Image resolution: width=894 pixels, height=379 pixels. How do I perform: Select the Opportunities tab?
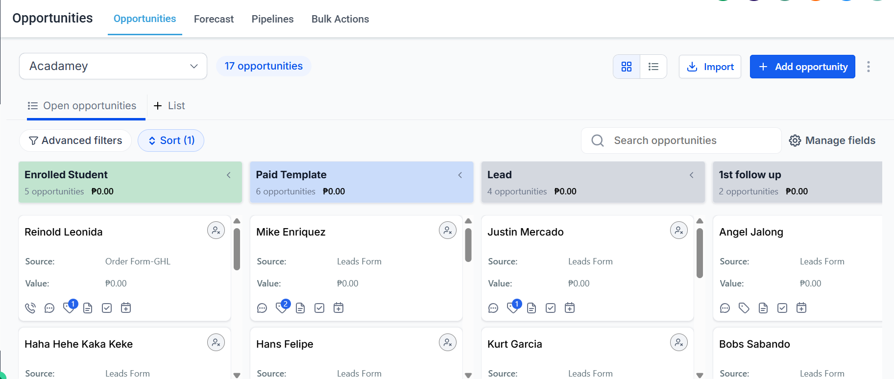point(145,19)
